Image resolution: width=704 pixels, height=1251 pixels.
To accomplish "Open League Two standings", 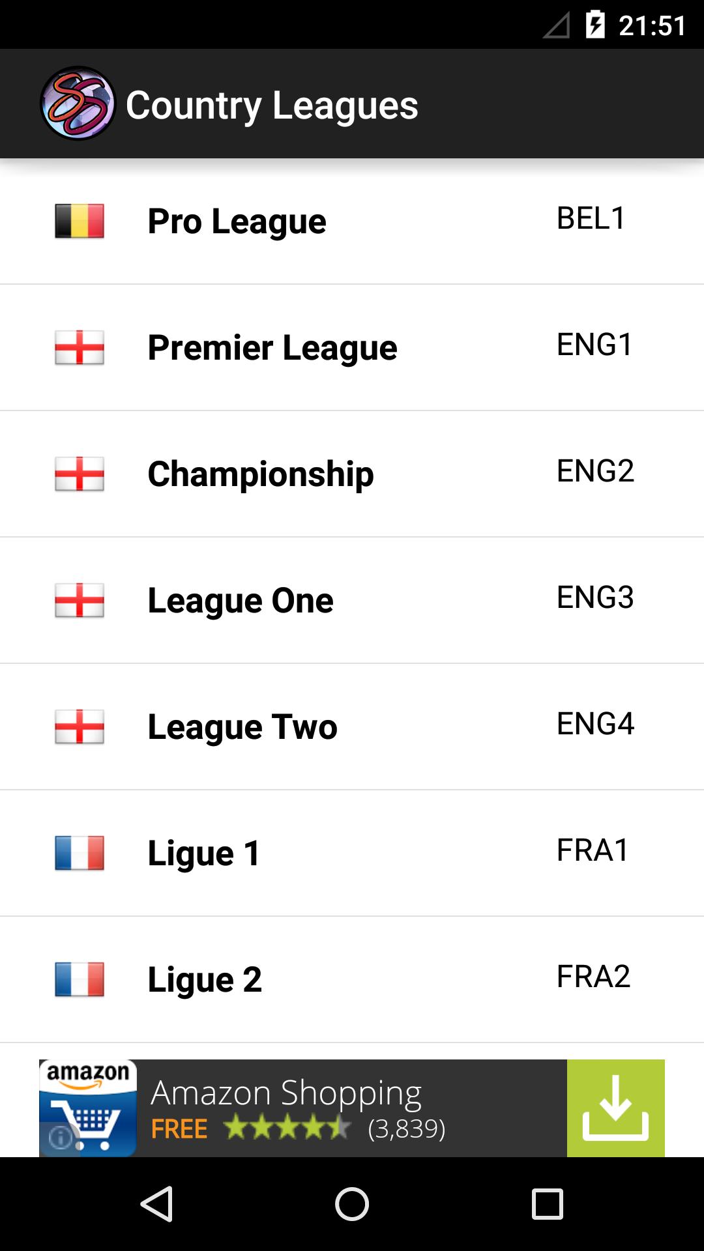I will (242, 726).
